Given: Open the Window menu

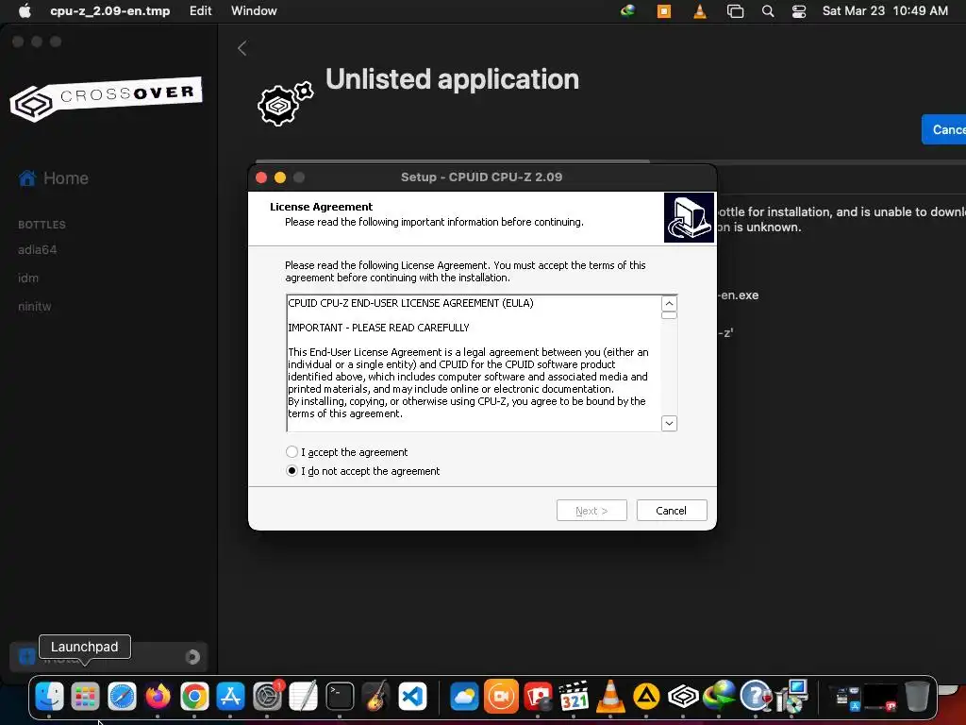Looking at the screenshot, I should [254, 10].
